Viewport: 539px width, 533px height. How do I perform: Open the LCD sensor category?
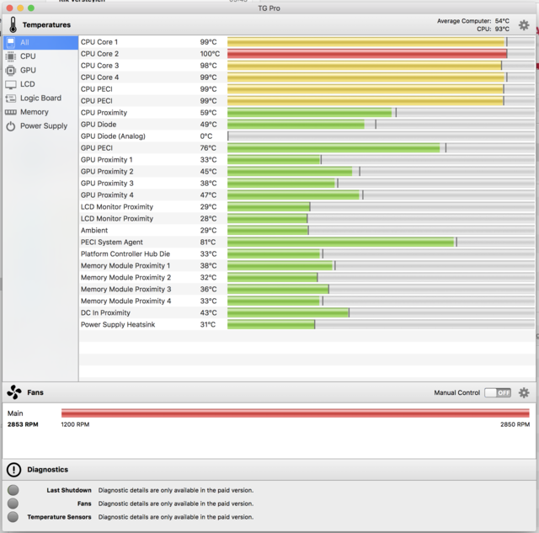(41, 84)
